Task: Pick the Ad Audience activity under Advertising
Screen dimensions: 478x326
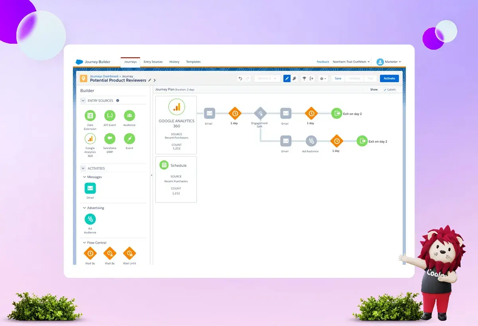Action: point(90,219)
